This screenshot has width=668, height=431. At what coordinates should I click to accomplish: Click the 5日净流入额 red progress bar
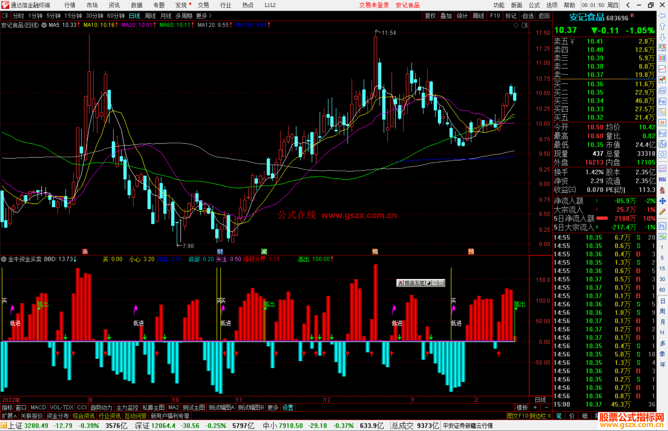[602, 218]
